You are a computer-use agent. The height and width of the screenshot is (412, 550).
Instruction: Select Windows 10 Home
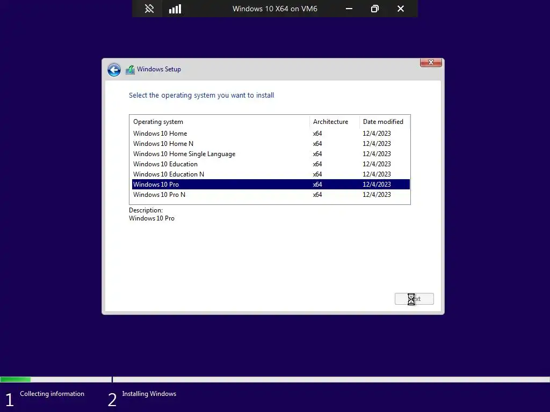coord(271,134)
